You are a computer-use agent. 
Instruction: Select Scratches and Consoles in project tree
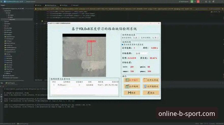tap(11, 78)
